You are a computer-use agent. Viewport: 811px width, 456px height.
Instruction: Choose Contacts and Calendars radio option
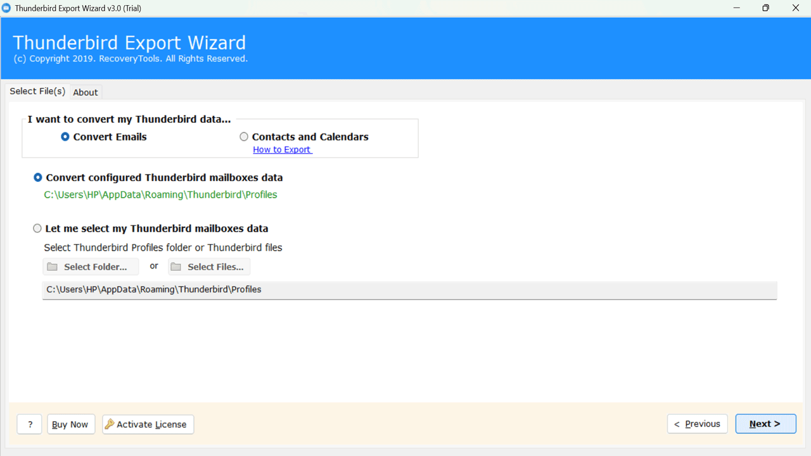click(304, 137)
